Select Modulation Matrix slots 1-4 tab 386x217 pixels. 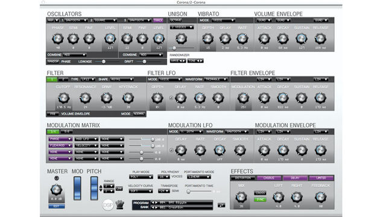[x=53, y=131]
